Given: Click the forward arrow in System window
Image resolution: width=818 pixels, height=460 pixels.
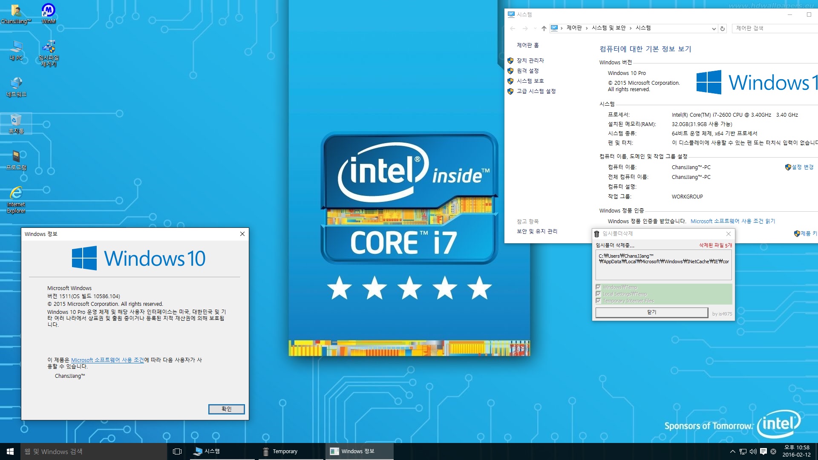Looking at the screenshot, I should 525,29.
